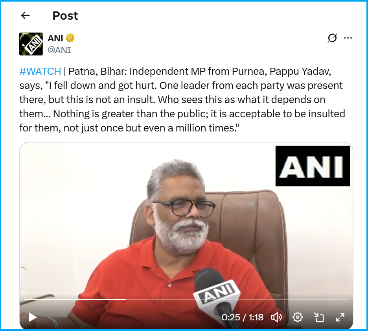Click the 0:25 / 1:18 time display

point(242,317)
